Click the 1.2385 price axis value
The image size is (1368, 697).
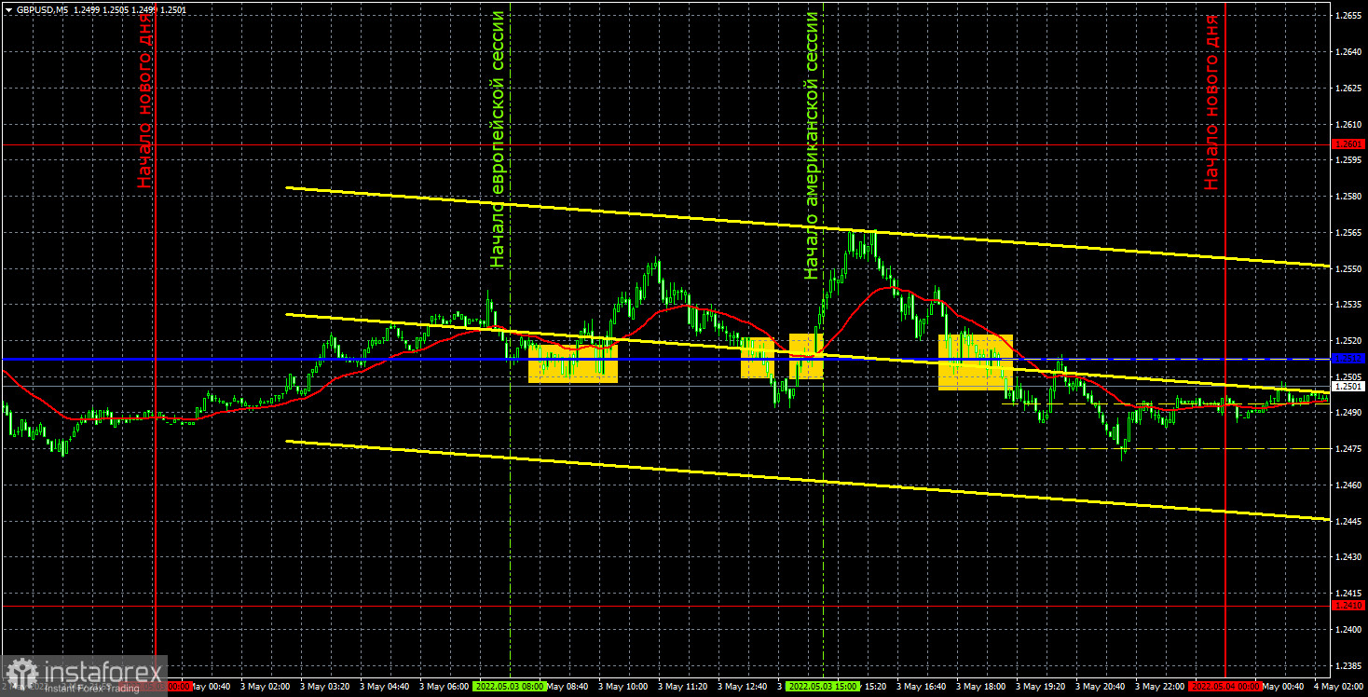(x=1350, y=665)
